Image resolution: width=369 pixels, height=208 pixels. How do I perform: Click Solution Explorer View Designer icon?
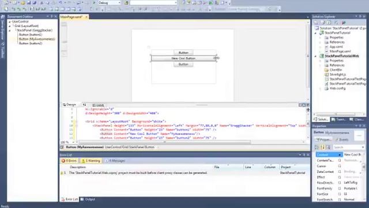tap(344, 23)
